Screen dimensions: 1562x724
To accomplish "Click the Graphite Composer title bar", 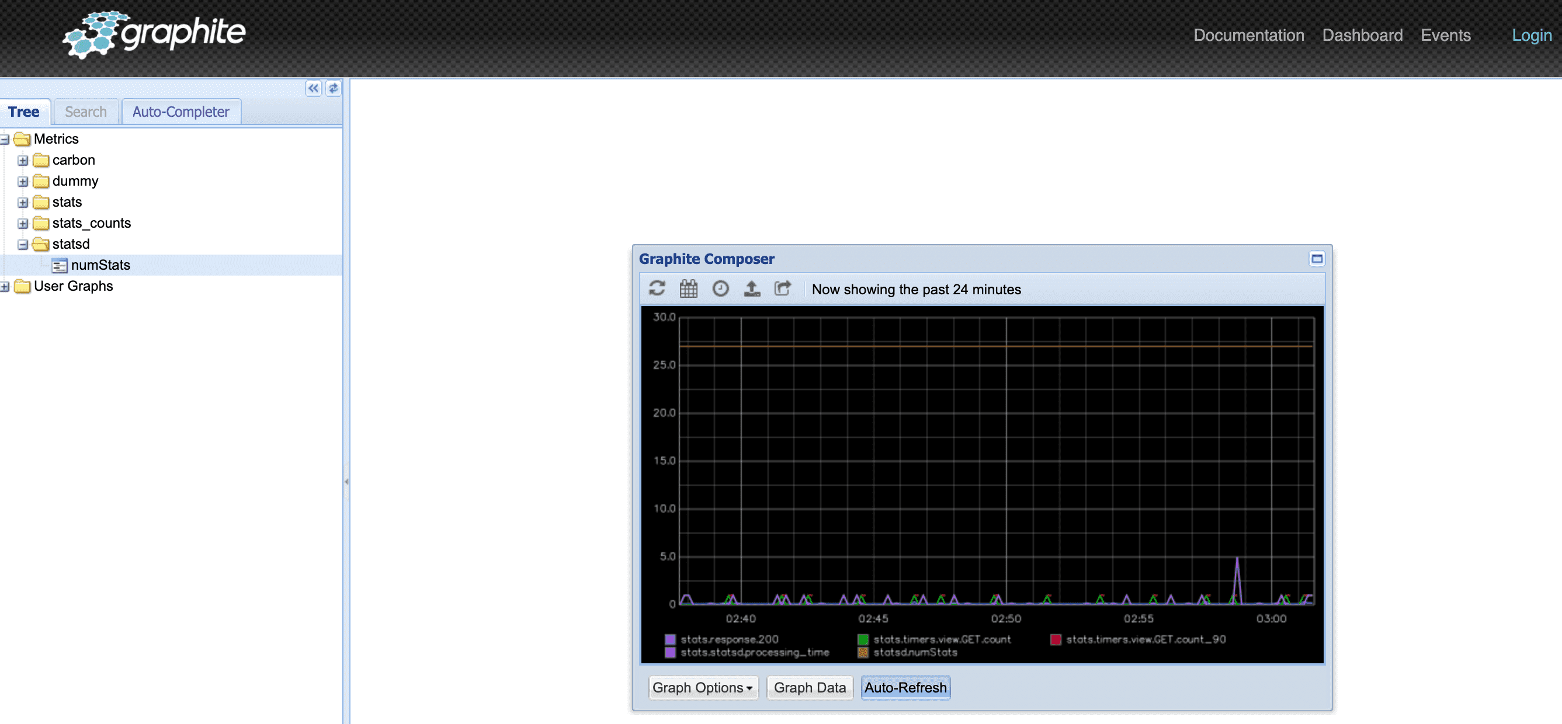I will pos(982,259).
